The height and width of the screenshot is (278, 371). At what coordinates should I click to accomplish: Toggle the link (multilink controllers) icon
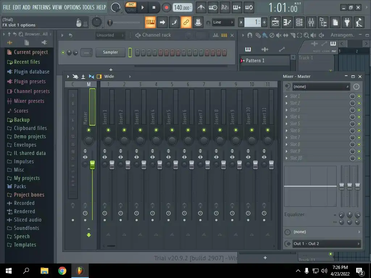[186, 22]
